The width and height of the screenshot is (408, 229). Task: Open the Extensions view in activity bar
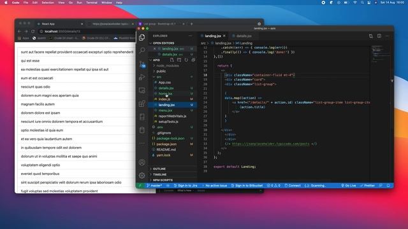pos(142,104)
